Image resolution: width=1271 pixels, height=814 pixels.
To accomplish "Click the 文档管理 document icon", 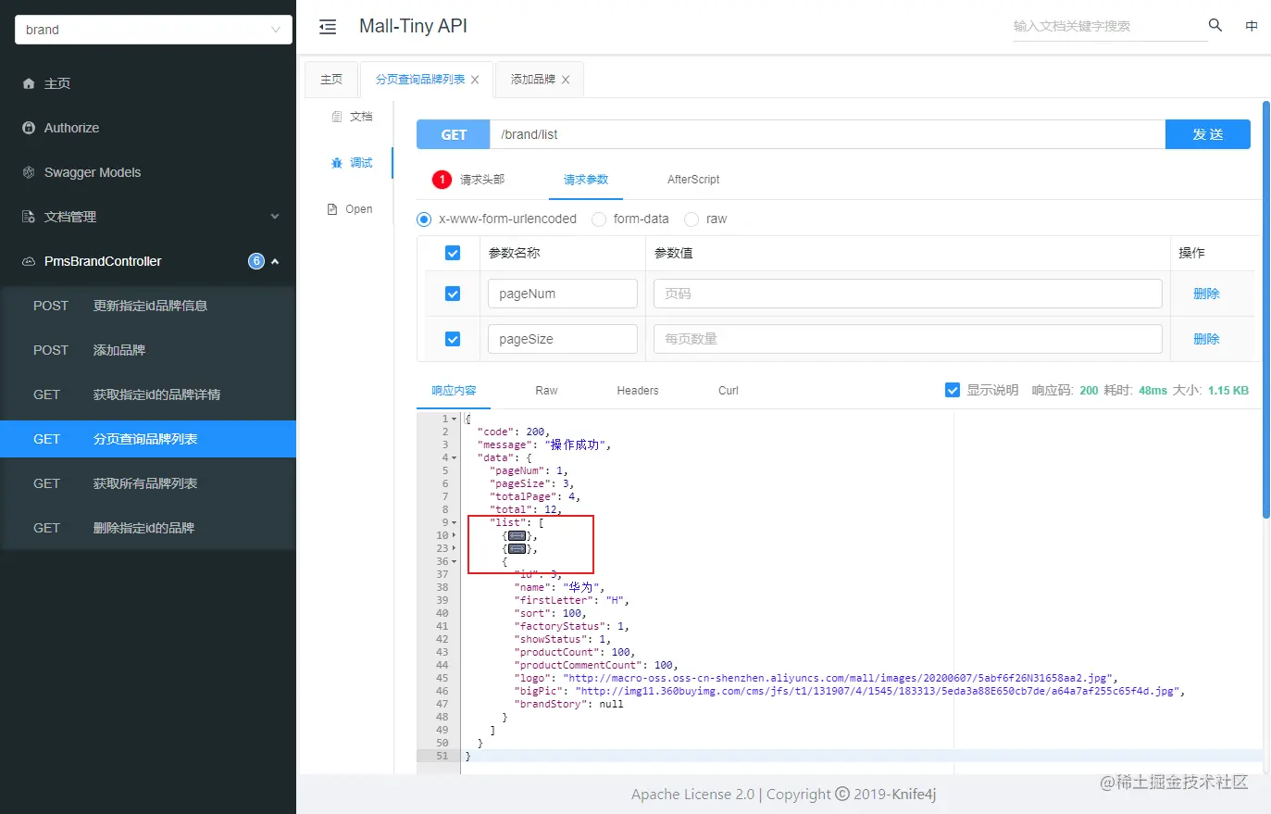I will tap(29, 217).
